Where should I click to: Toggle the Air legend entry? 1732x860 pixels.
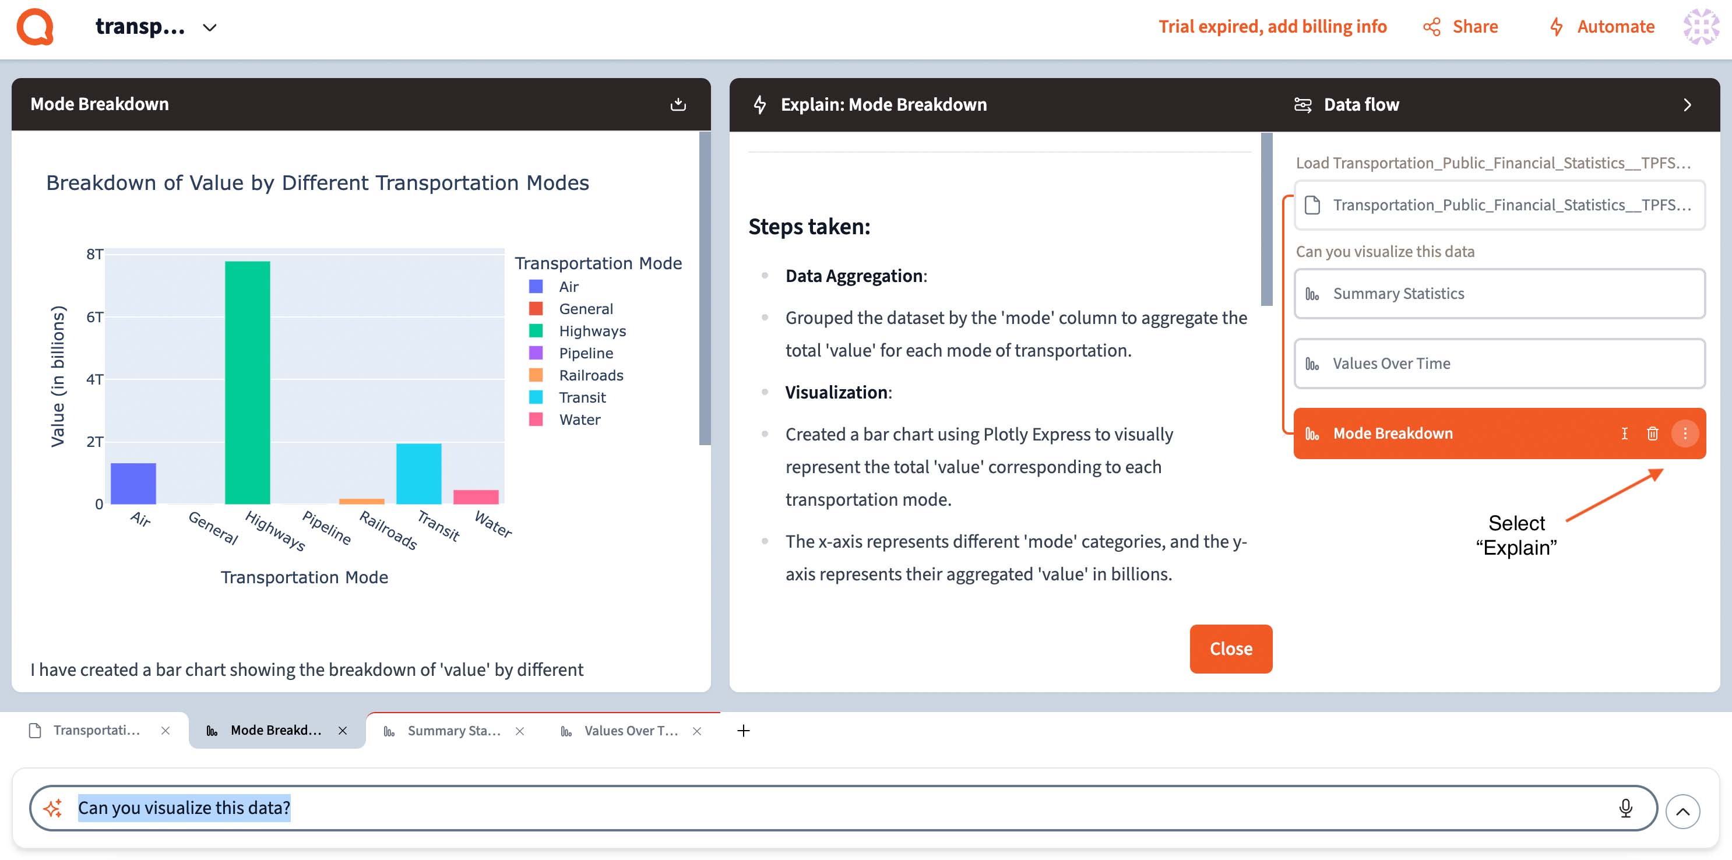[568, 287]
